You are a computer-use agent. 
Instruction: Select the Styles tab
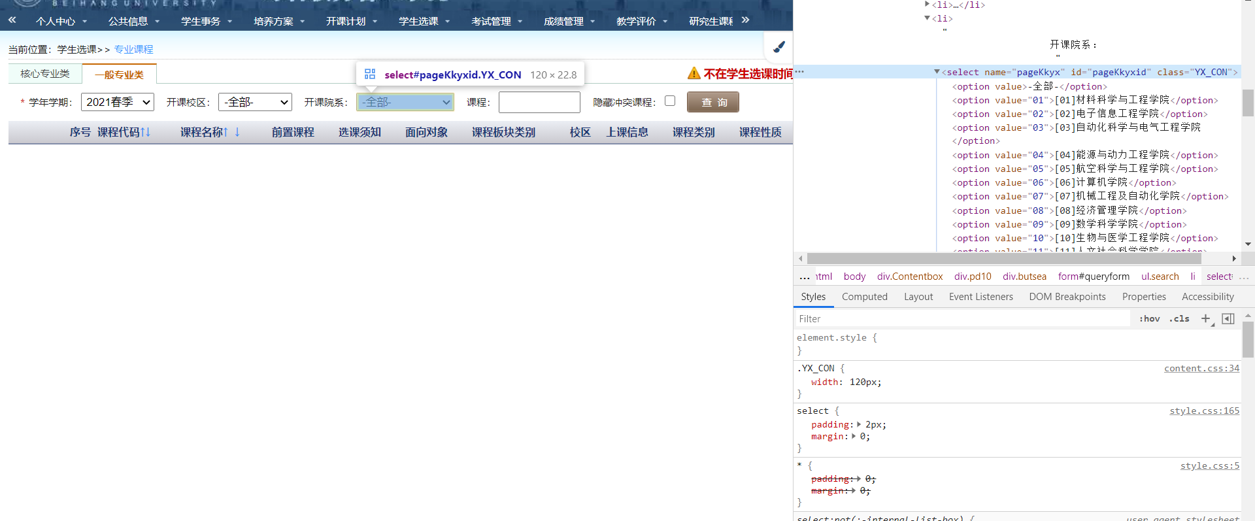pos(813,296)
